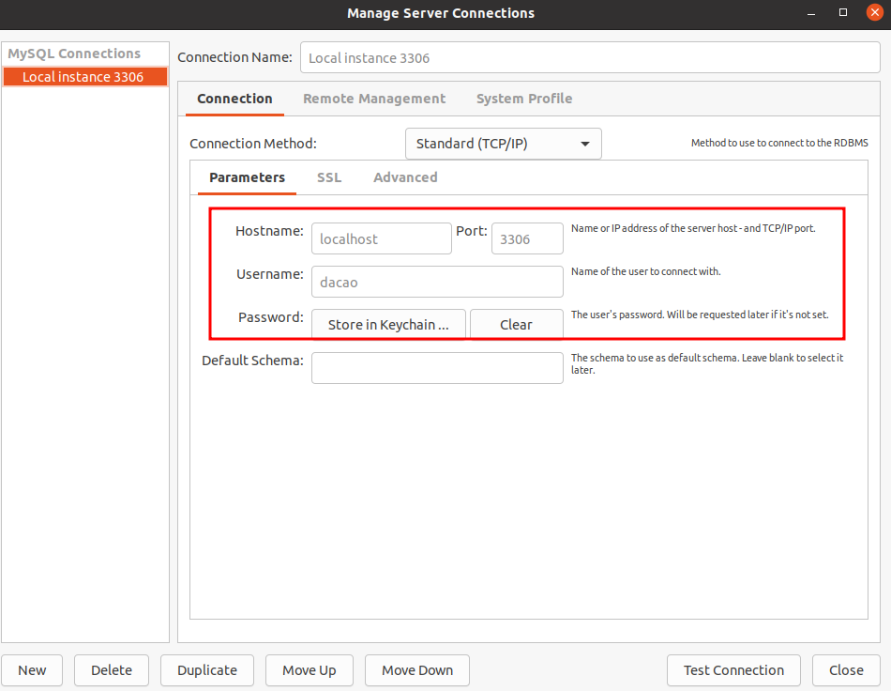Open the System Profile tab
This screenshot has height=691, width=891.
524,99
